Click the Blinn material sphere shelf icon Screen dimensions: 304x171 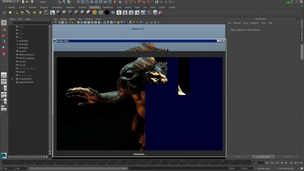click(65, 13)
